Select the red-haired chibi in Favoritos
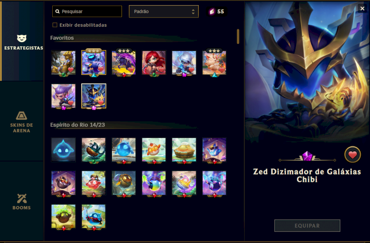The height and width of the screenshot is (243, 370). pyautogui.click(x=154, y=62)
